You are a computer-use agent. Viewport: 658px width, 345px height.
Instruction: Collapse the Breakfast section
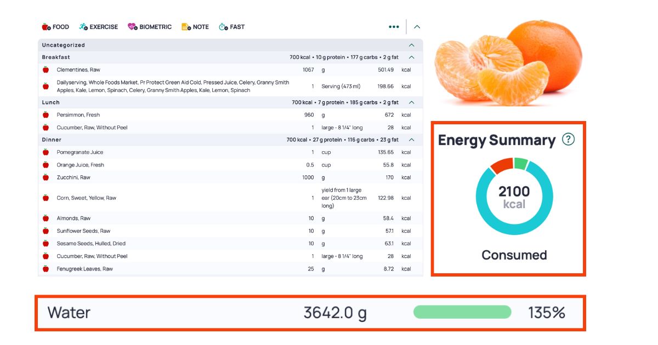412,57
